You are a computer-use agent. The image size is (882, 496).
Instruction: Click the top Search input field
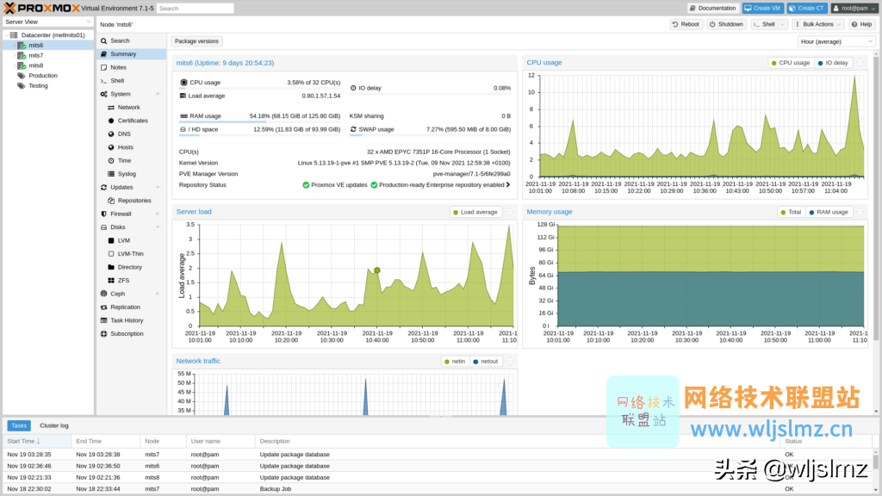coord(196,9)
